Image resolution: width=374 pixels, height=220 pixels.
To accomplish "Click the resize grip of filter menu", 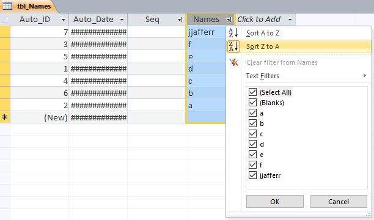I will (369, 215).
